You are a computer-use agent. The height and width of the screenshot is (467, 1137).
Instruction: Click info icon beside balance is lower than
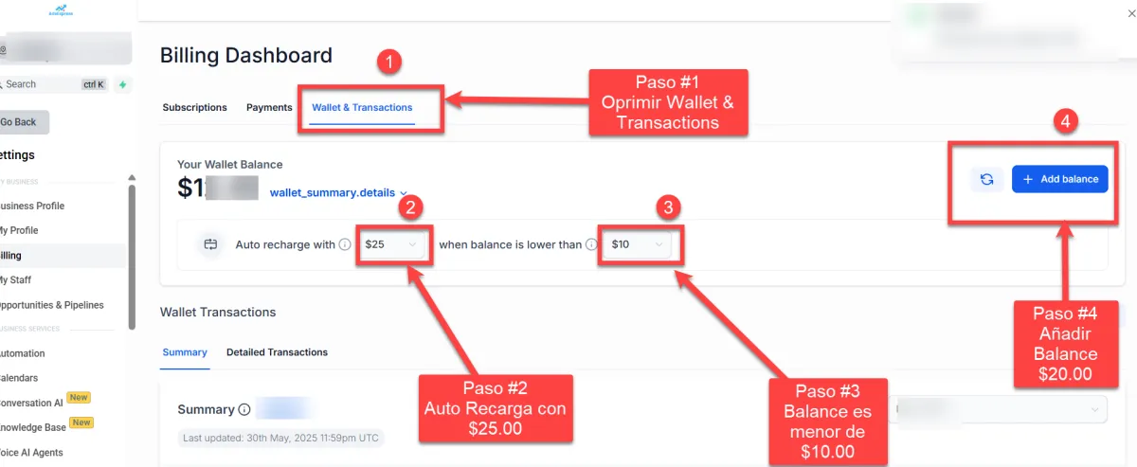coord(591,244)
